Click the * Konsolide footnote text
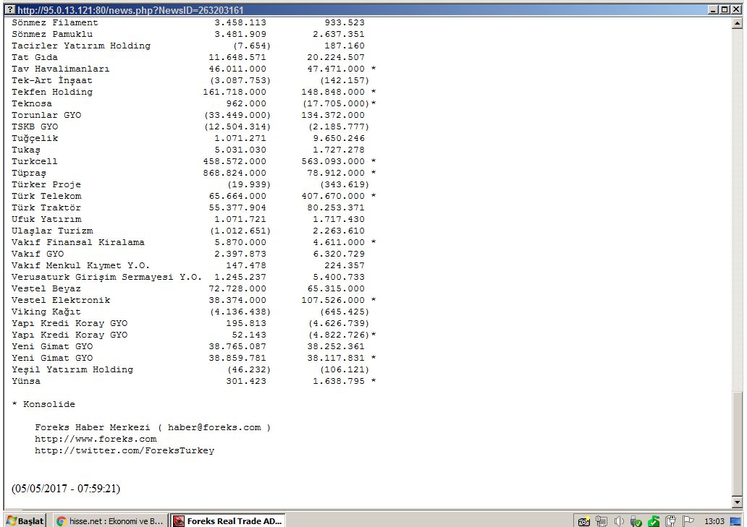The height and width of the screenshot is (527, 747). click(x=43, y=404)
